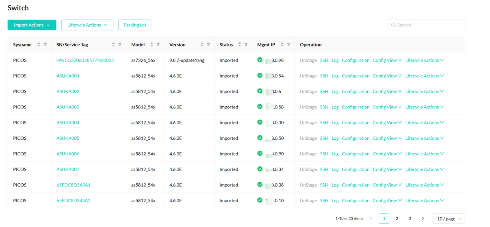Viewport: 490px width, 227px height.
Task: Click the Version column sort arrows
Action: [x=202, y=45]
